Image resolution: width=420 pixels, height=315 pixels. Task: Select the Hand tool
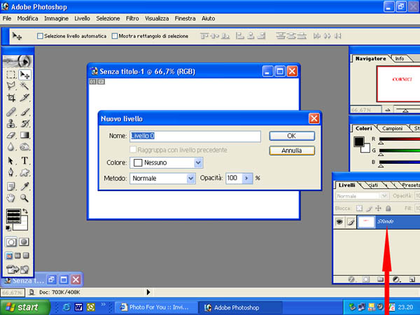pyautogui.click(x=11, y=198)
